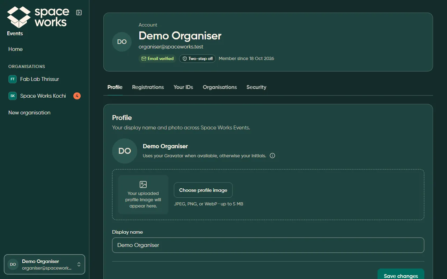Click the image placeholder icon
This screenshot has height=279, width=447.
pyautogui.click(x=143, y=184)
